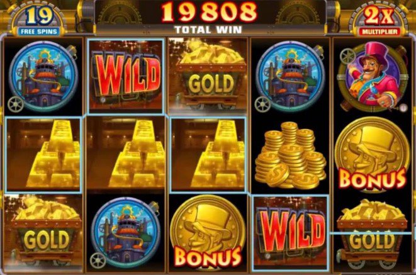Screen dimensions: 416x275
Task: Select the ringmaster character symbol
Action: pos(371,77)
